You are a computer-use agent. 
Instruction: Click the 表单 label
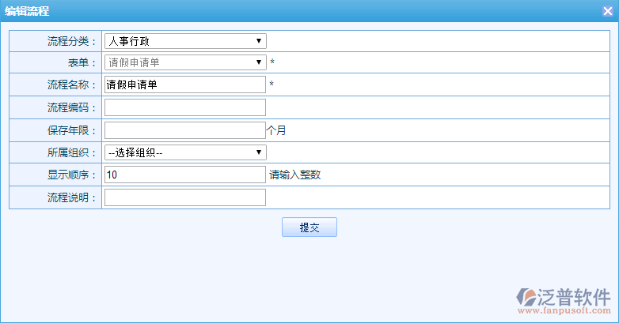pos(82,62)
